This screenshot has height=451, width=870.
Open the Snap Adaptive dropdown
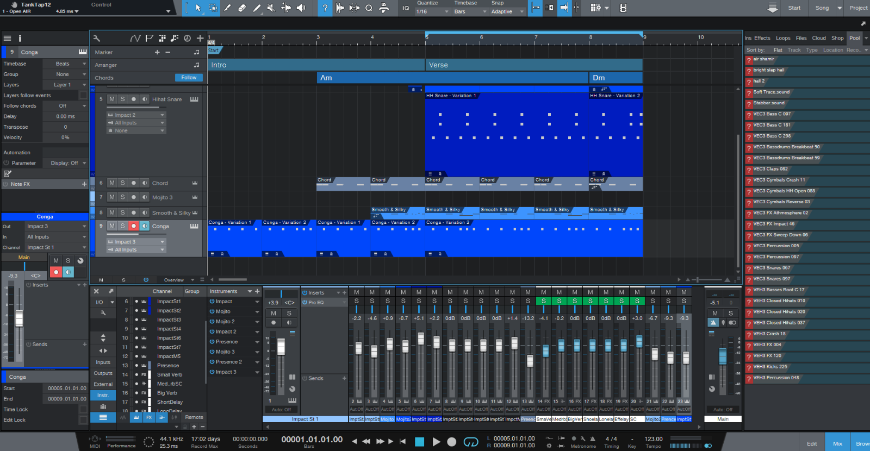click(x=507, y=11)
